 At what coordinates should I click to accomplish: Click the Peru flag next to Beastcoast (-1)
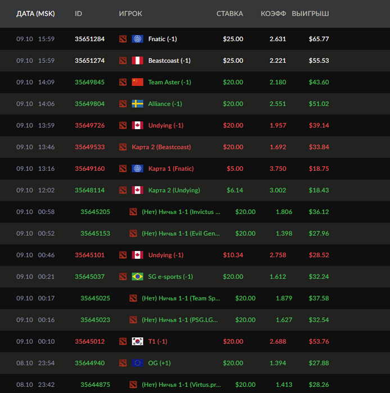point(137,61)
